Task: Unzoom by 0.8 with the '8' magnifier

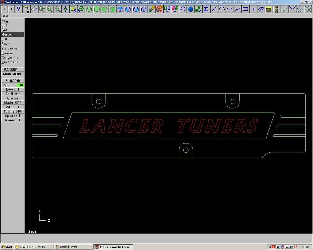Action: point(57,9)
